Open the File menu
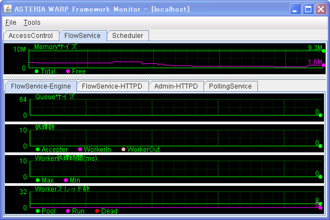 tap(11, 23)
